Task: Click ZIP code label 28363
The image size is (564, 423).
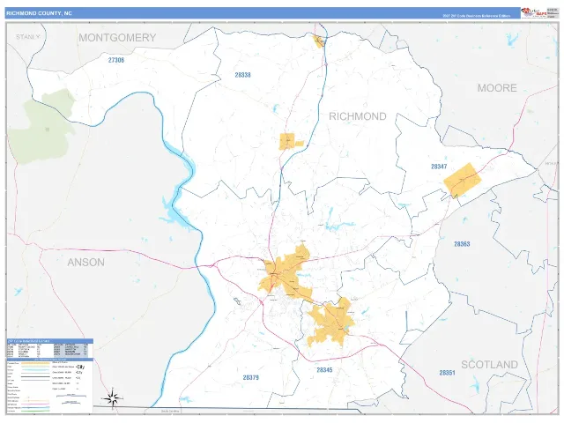Action: tap(462, 244)
